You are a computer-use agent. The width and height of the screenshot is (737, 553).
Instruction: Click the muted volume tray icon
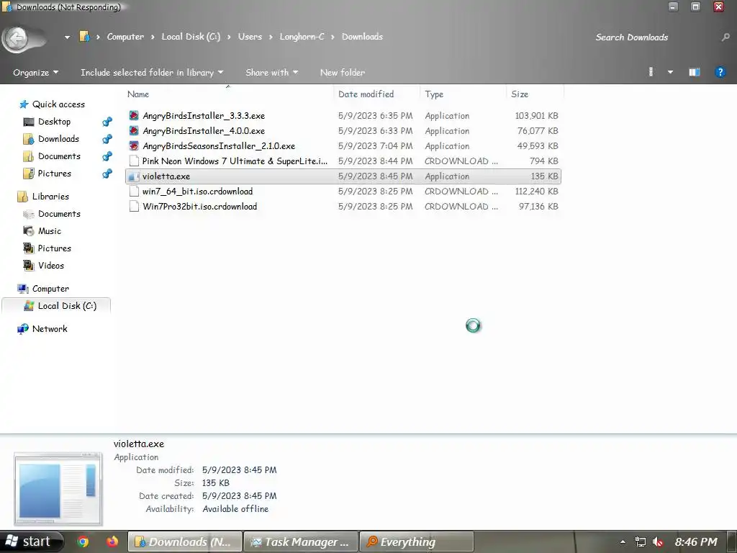tap(658, 542)
